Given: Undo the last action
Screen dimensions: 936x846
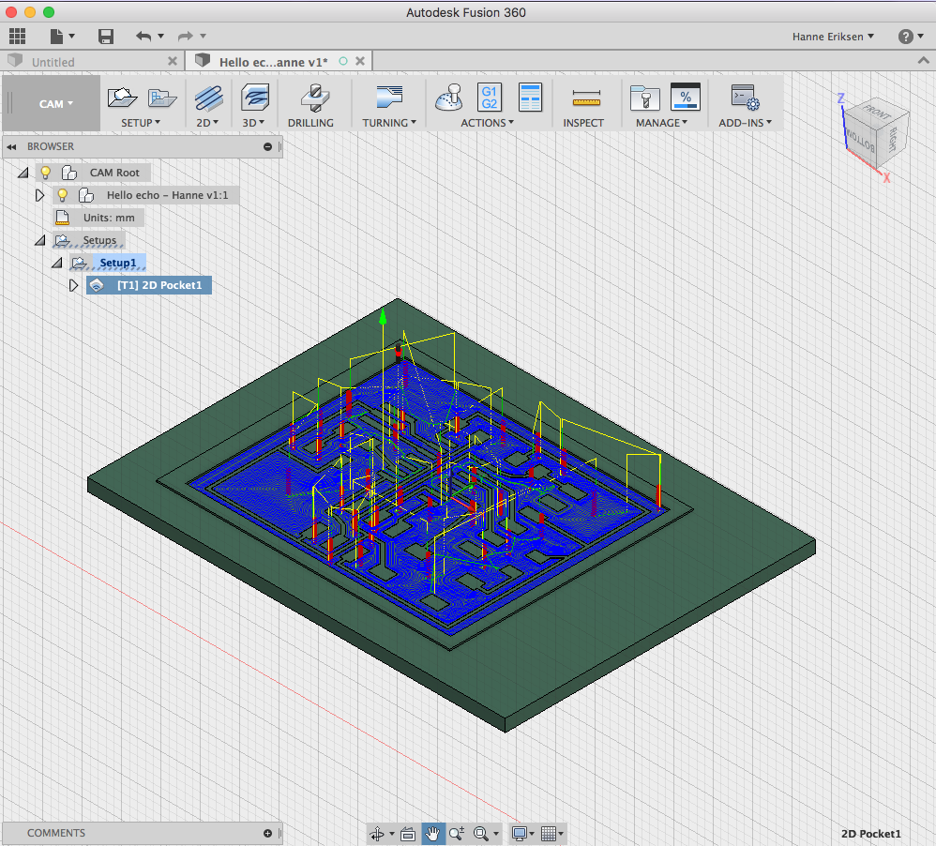Looking at the screenshot, I should point(143,37).
